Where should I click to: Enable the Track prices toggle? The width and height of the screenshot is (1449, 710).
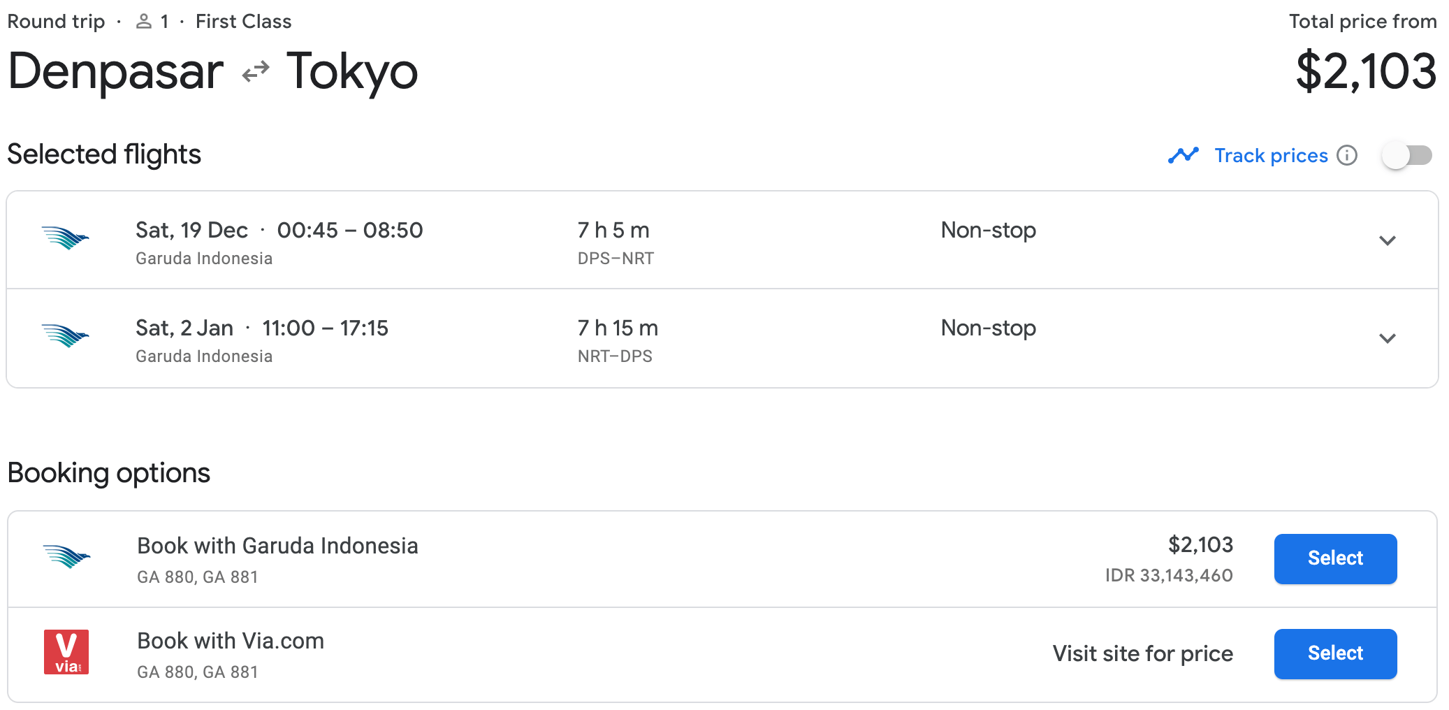point(1406,155)
